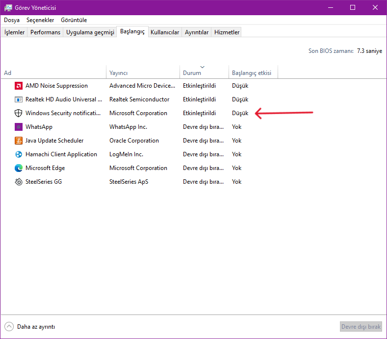Switch to the Uygulama geçmişi tab
Viewport: 387px width, 339px height.
coord(90,32)
